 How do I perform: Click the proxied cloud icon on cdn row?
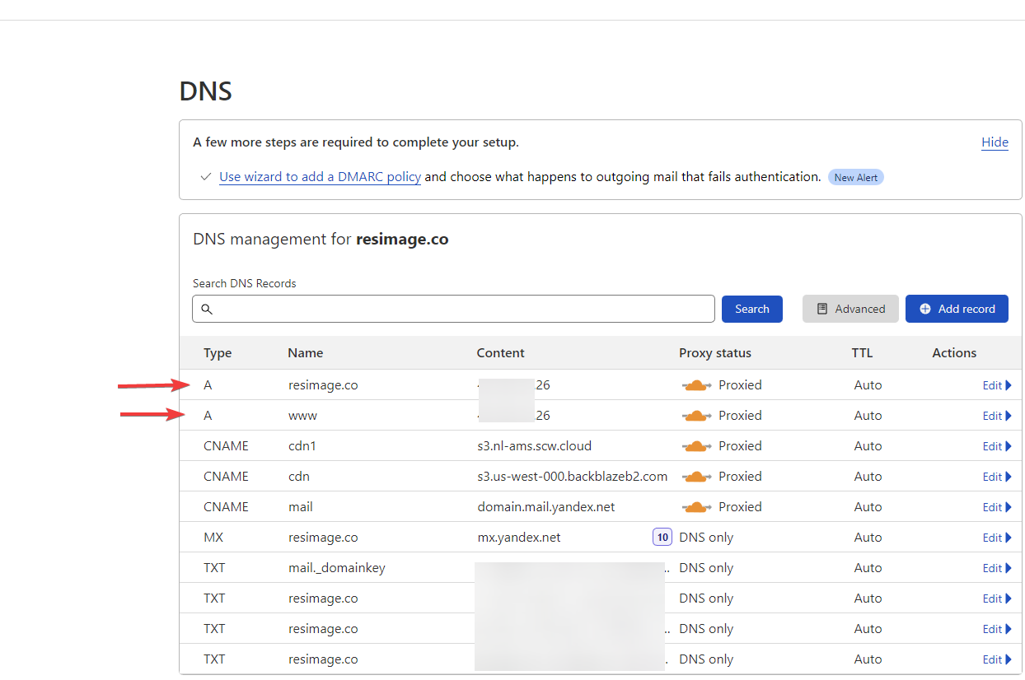697,477
